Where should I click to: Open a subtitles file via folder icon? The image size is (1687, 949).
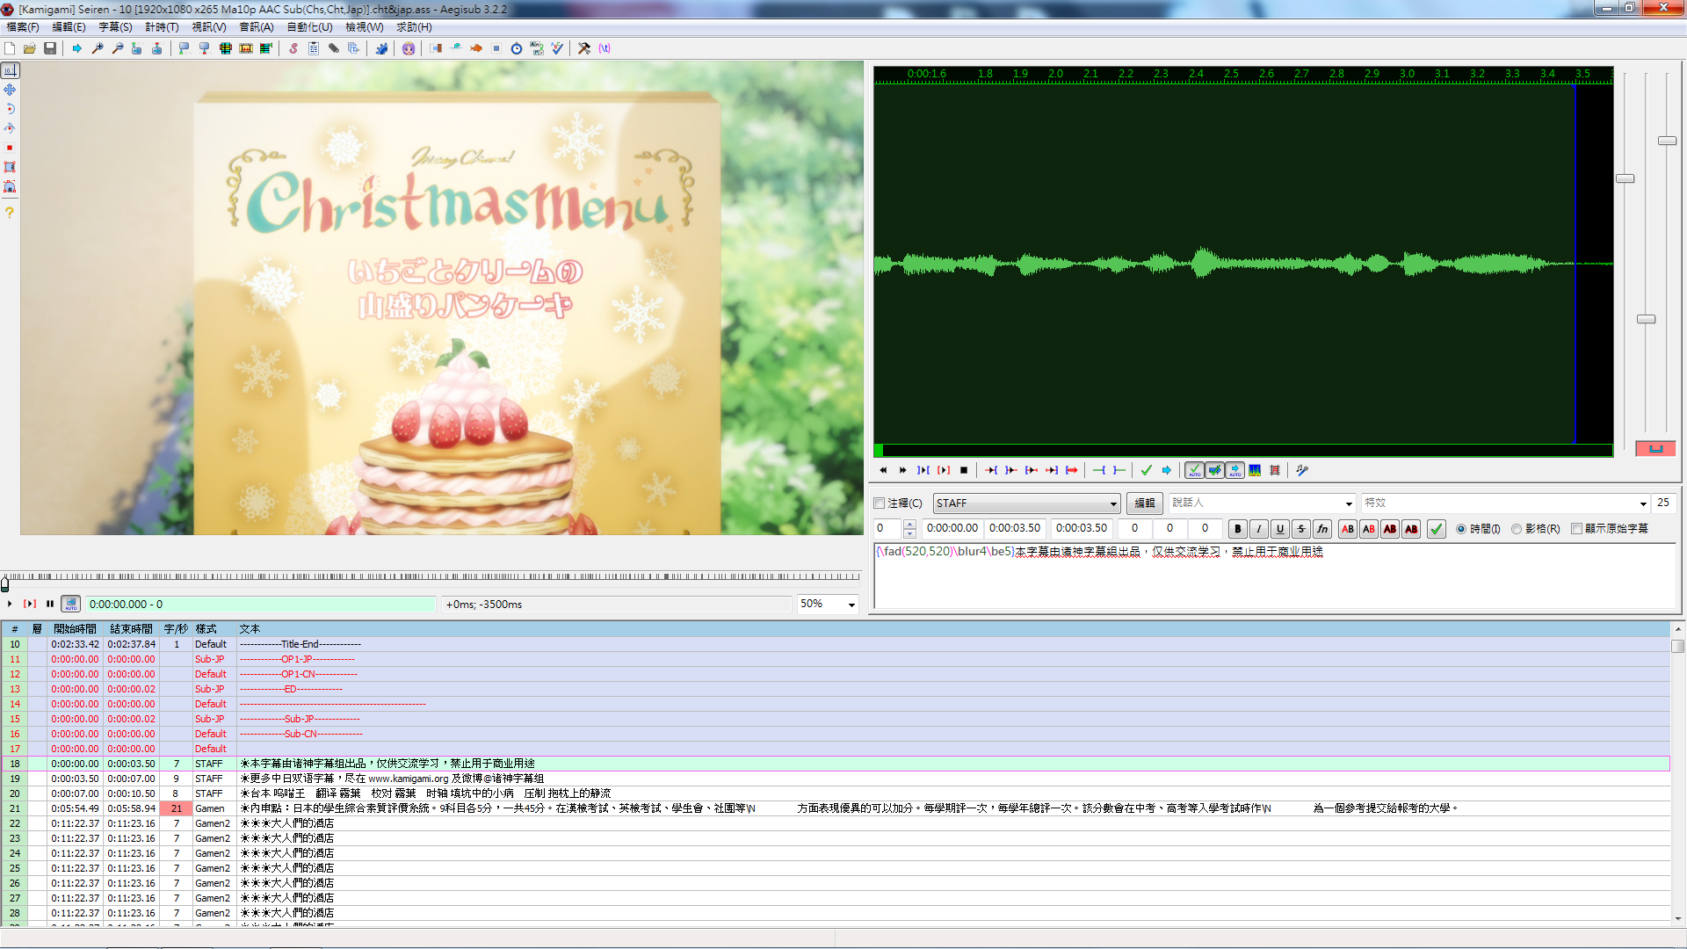click(x=30, y=48)
